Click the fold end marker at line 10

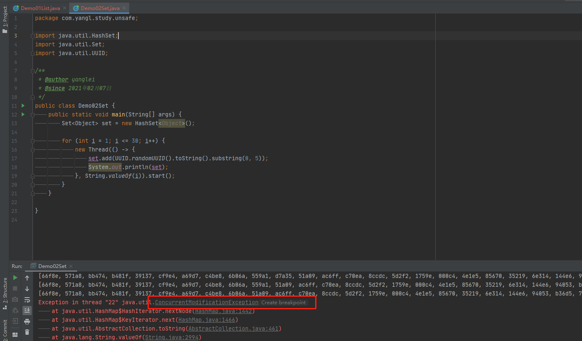32,97
